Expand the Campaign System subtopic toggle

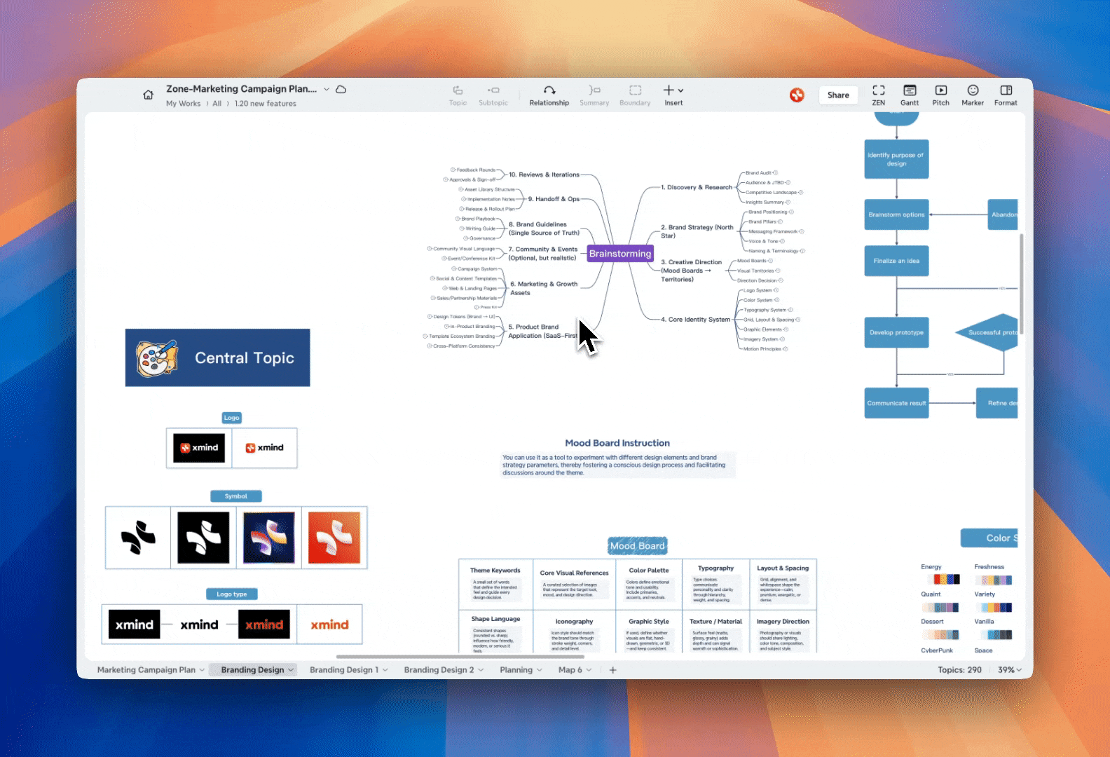point(454,268)
